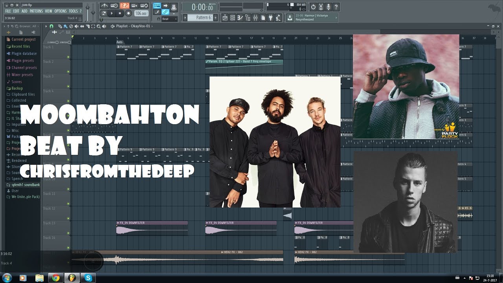Toggle the 3.2 countdown before recording
This screenshot has width=503, height=283.
(x=125, y=6)
